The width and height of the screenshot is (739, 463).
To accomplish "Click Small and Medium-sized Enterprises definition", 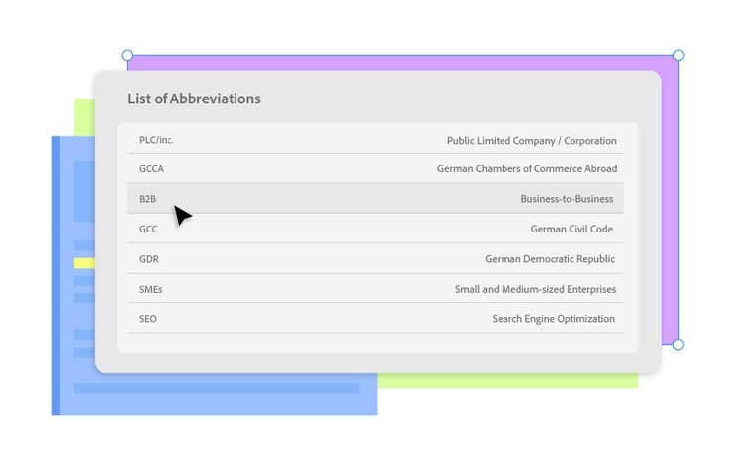I will point(535,289).
